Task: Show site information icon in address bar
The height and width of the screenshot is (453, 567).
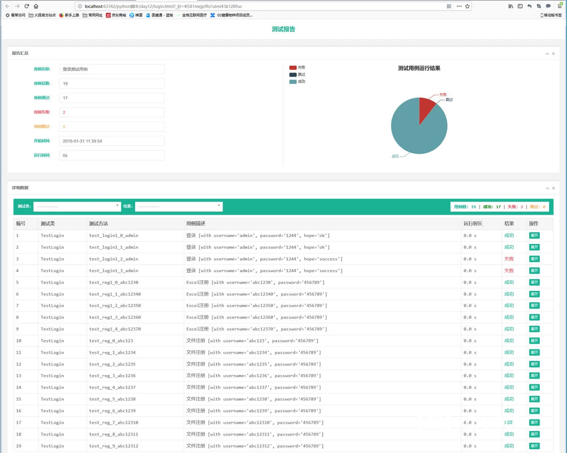Action: (80, 6)
